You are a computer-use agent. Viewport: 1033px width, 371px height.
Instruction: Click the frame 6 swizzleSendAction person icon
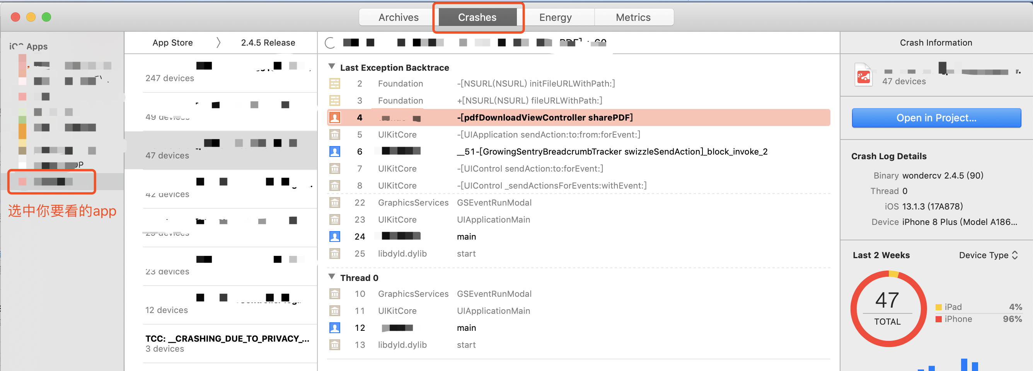(335, 151)
